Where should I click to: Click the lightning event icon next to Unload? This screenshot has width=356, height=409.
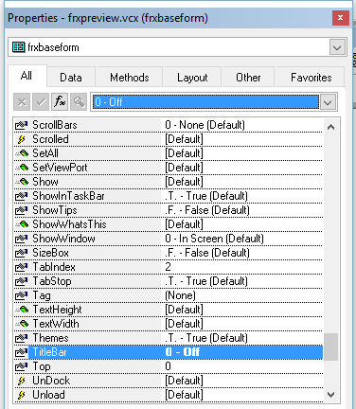point(21,395)
